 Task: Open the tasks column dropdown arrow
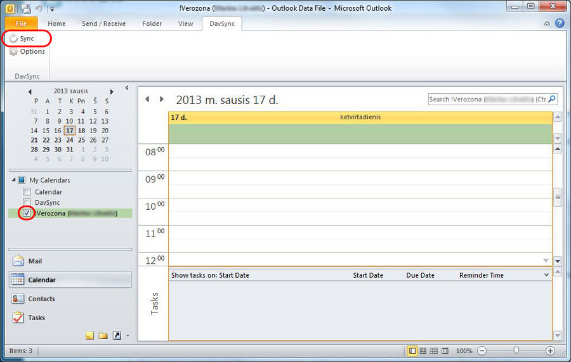(x=546, y=275)
